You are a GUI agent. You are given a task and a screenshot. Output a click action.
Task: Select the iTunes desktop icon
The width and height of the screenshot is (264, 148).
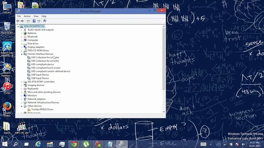pyautogui.click(x=7, y=88)
